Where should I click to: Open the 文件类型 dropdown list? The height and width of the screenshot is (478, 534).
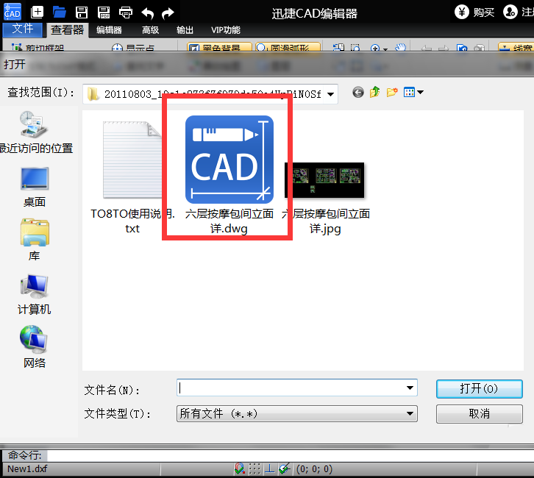410,414
